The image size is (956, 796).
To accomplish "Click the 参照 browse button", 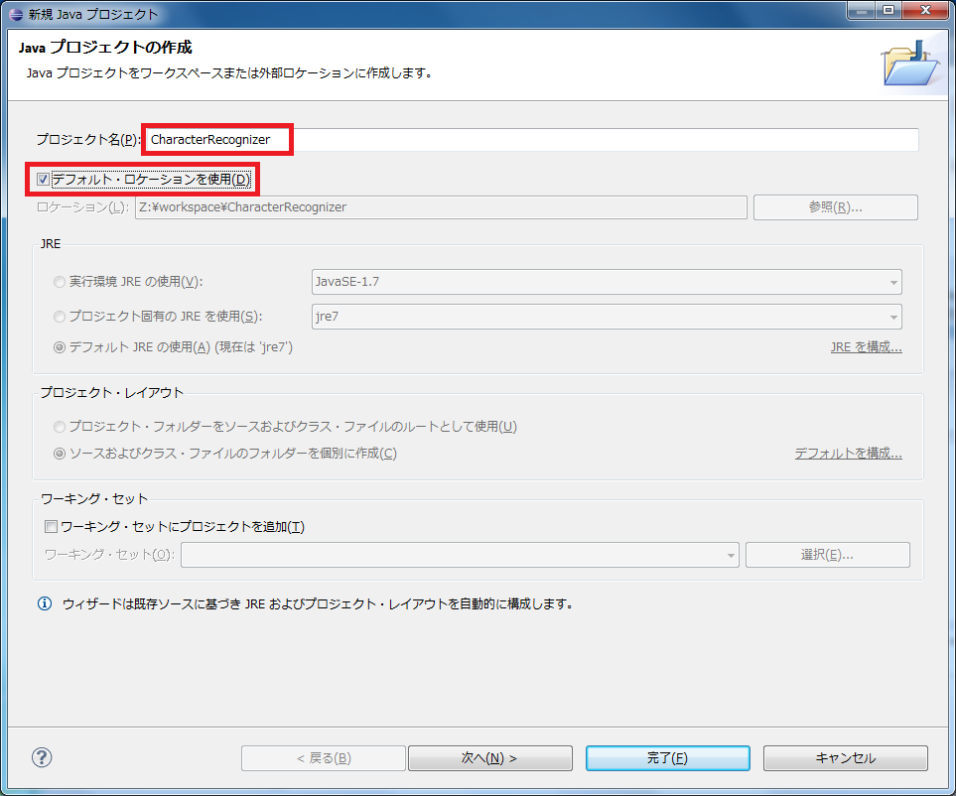I will pos(835,207).
